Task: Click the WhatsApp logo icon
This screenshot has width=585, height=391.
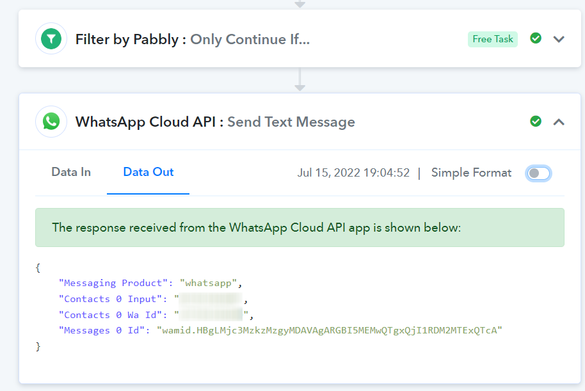Action: pos(51,122)
